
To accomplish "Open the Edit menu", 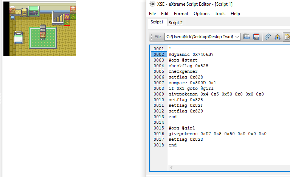I will coord(164,14).
